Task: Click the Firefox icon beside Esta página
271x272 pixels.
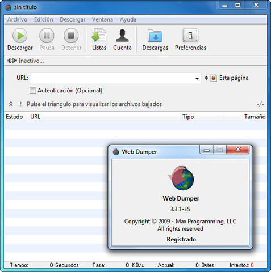Action: 214,78
